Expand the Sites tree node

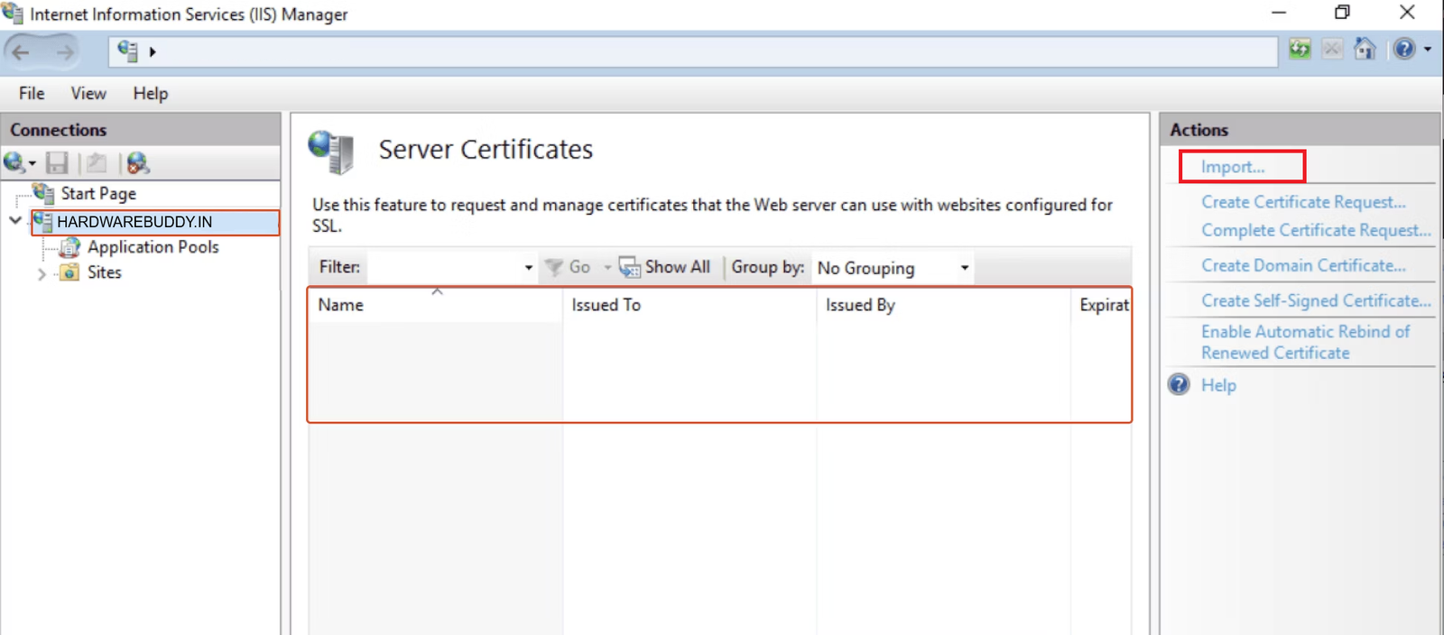(x=42, y=273)
